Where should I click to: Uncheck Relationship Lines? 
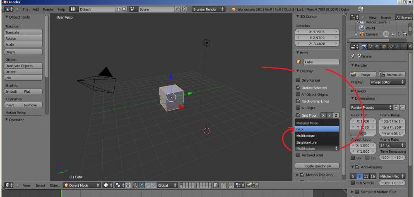pos(298,101)
